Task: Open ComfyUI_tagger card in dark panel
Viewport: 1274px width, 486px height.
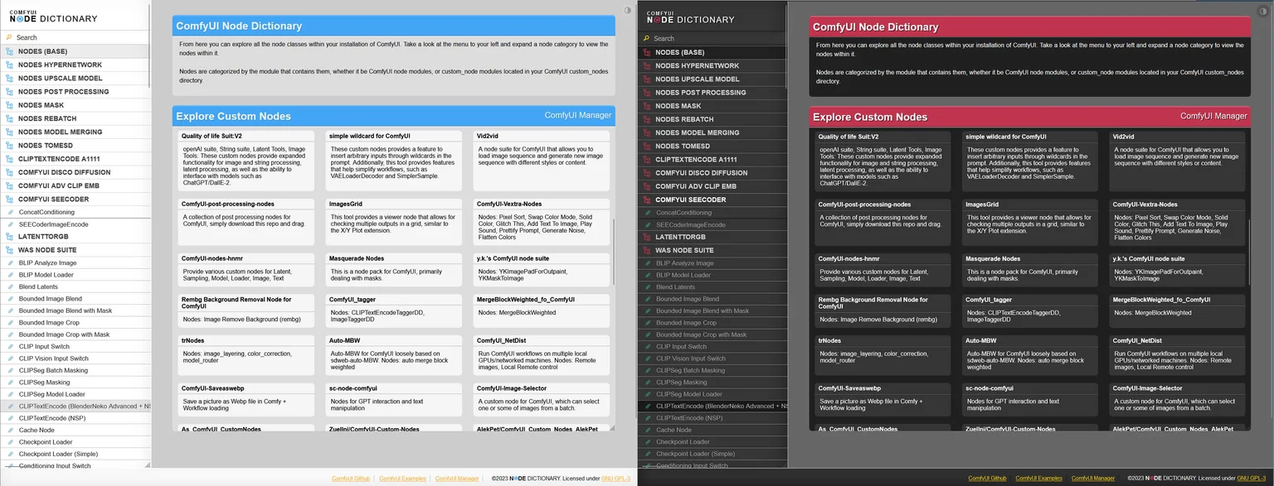Action: click(x=1031, y=310)
